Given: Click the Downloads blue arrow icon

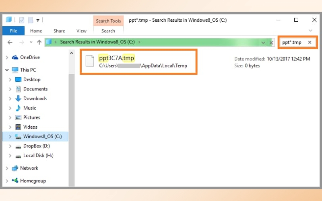Looking at the screenshot, I should pyautogui.click(x=18, y=98).
